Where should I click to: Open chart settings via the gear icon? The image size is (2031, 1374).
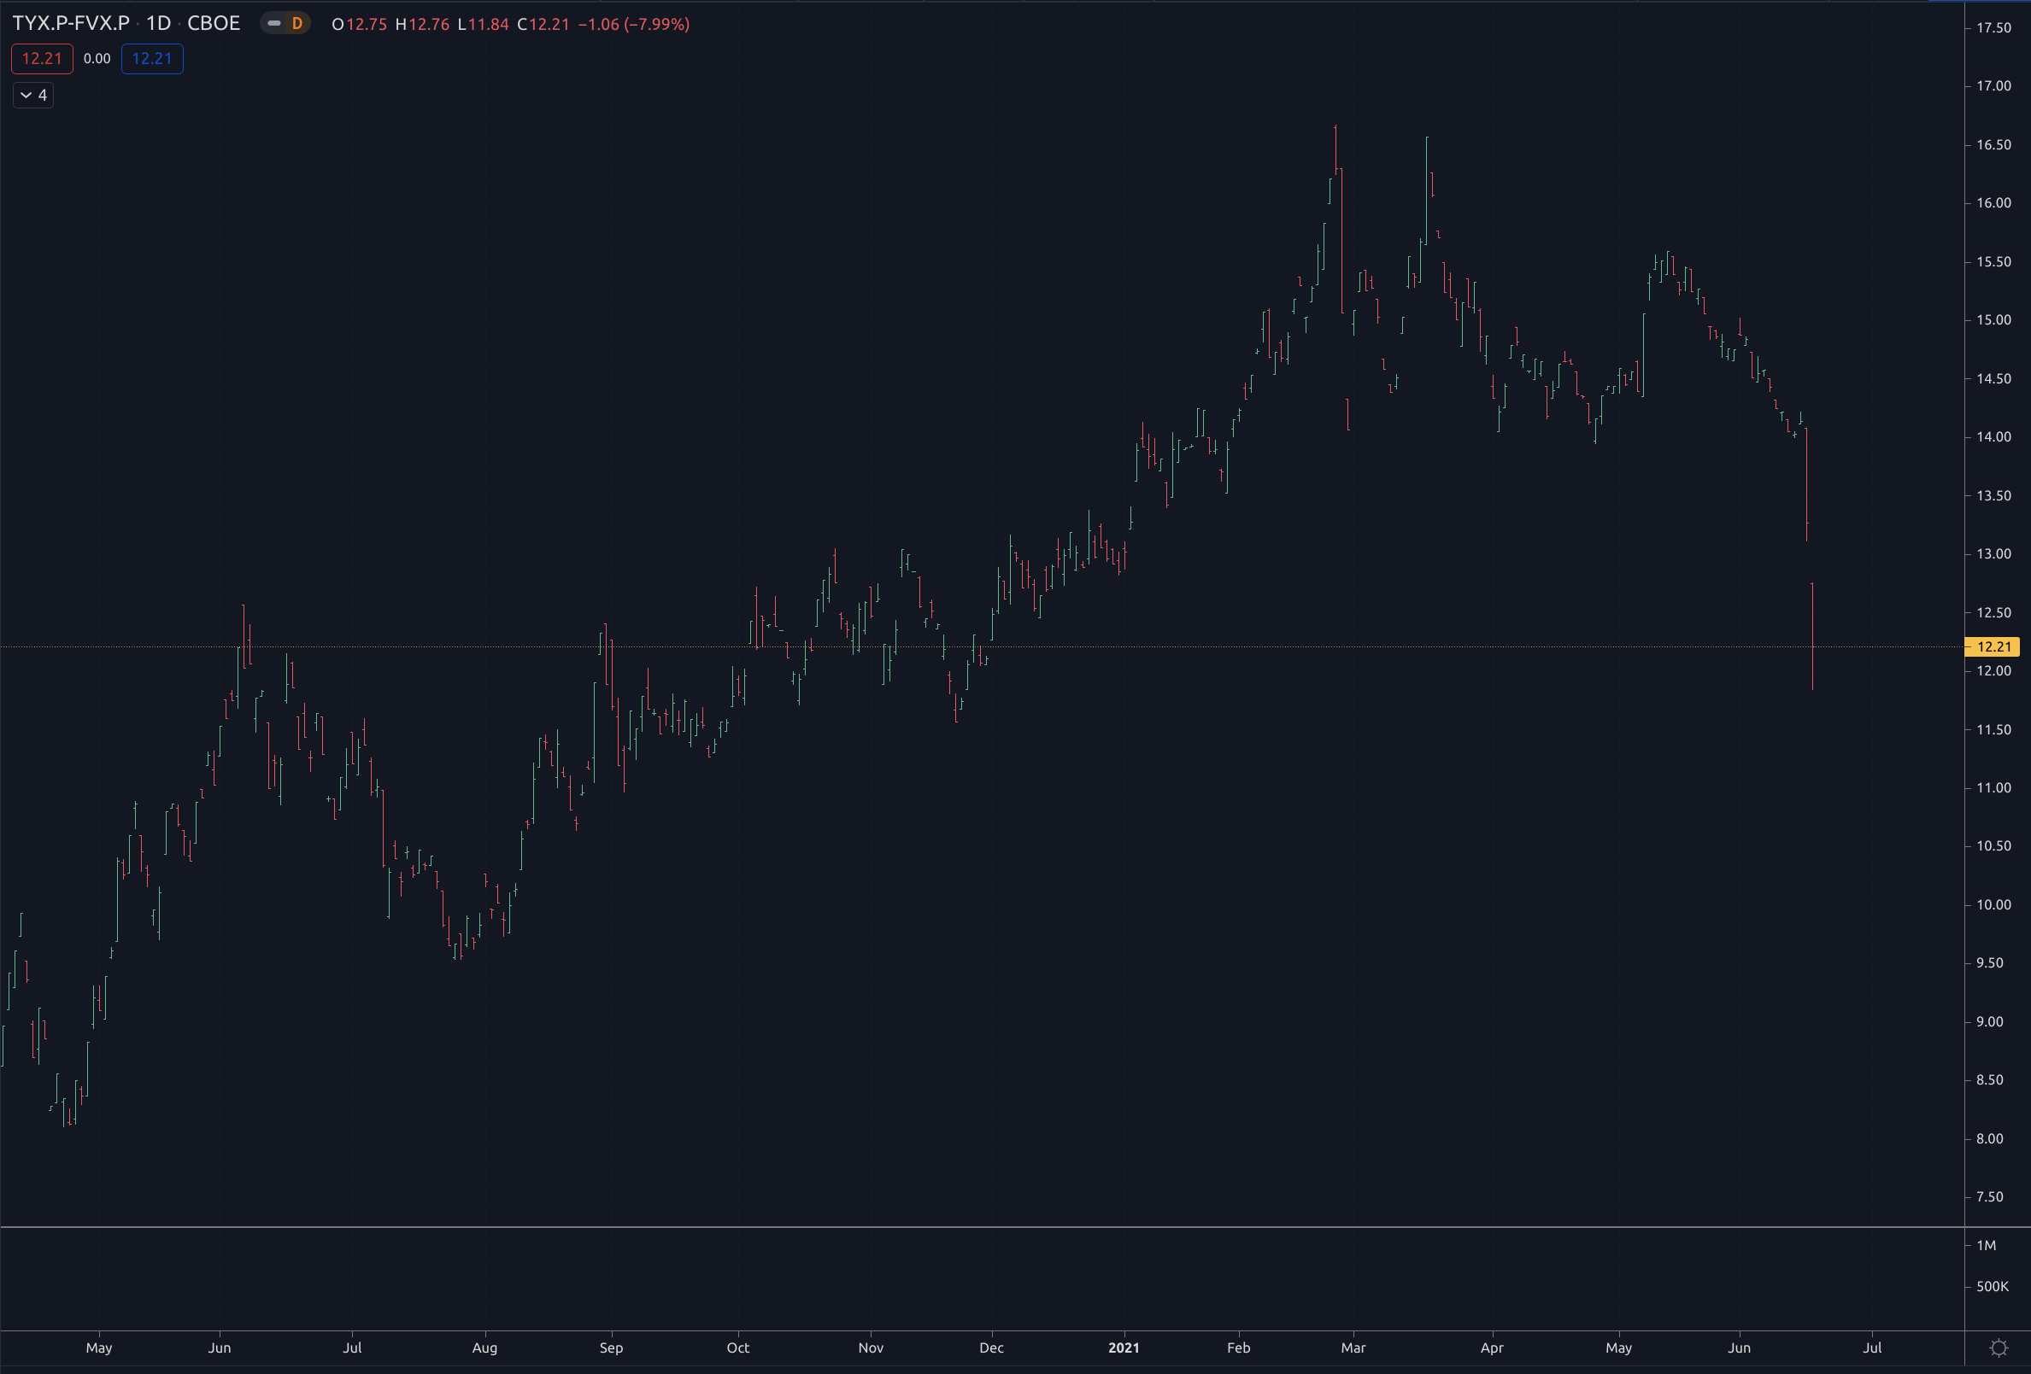1998,1348
